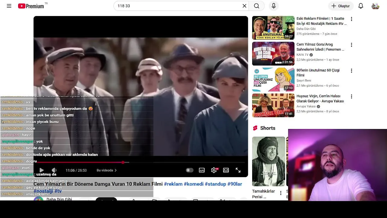Open the account avatar menu

point(375,6)
